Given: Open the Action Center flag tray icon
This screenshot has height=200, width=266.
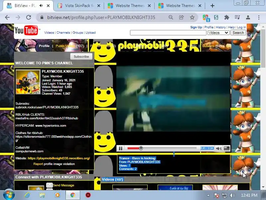Looking at the screenshot, I should (x=216, y=195).
